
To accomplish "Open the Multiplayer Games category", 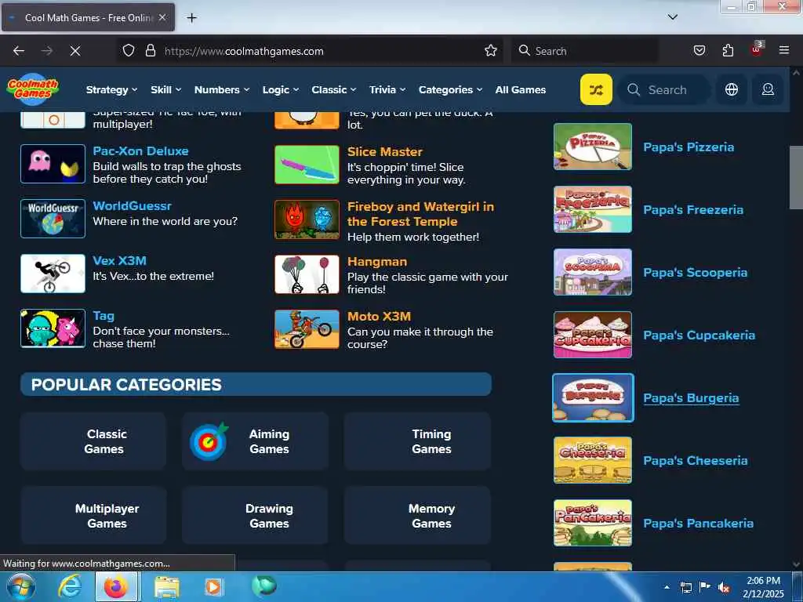I will (93, 516).
